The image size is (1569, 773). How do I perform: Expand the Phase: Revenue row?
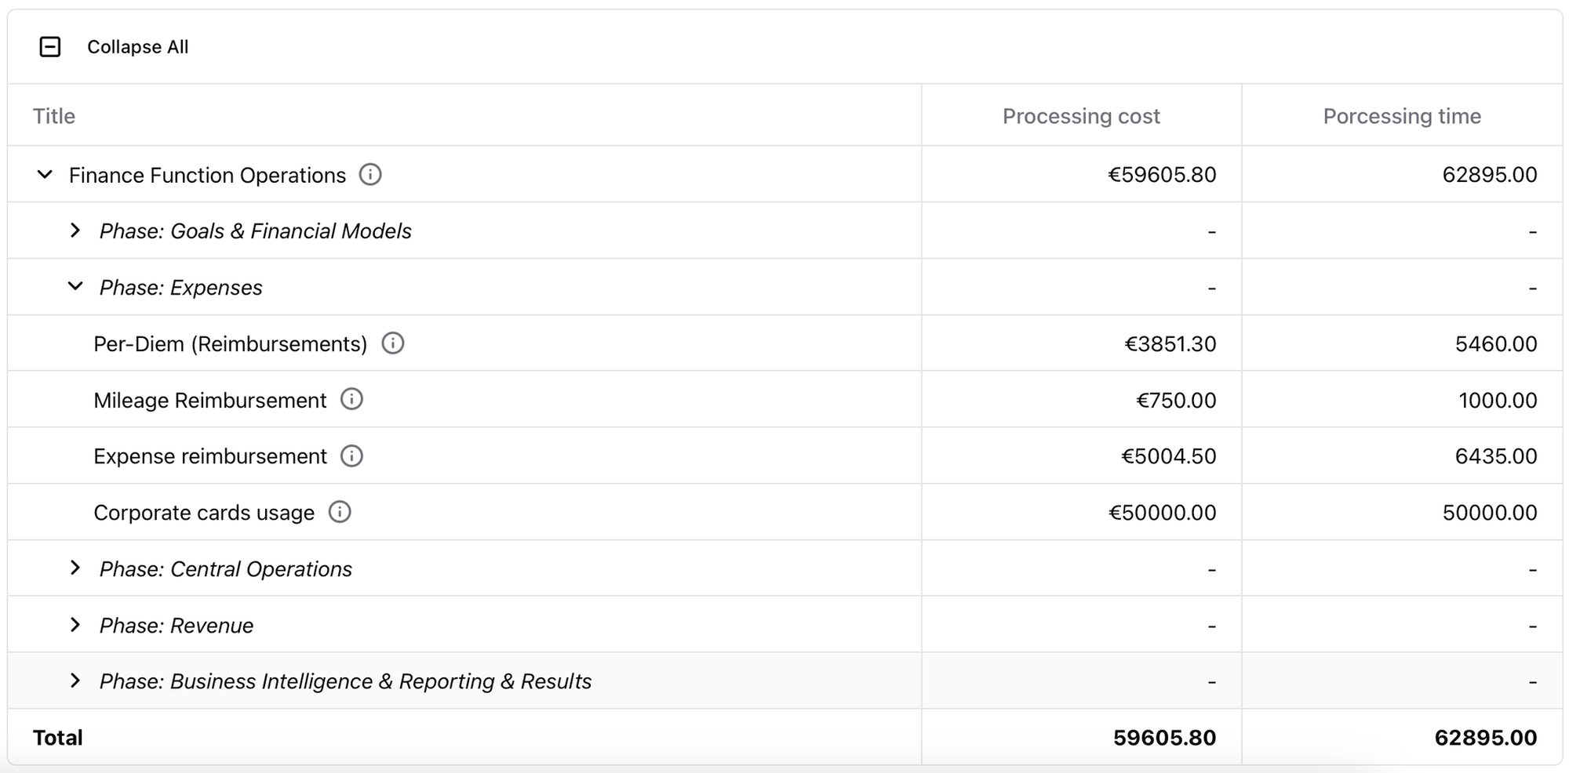[x=75, y=625]
